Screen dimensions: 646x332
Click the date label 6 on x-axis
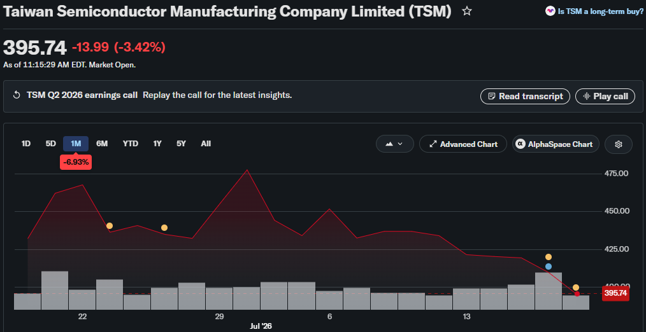click(329, 316)
